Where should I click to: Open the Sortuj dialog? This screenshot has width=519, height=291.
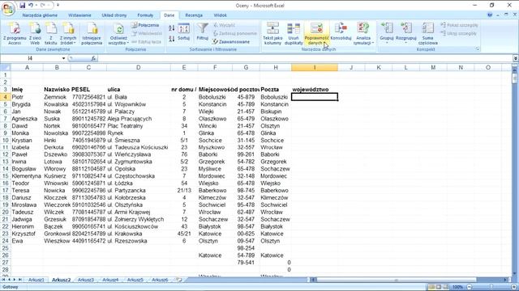184,32
